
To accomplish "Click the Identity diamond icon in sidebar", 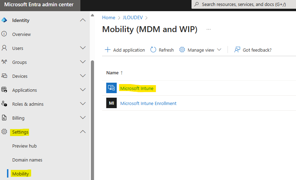I will (4, 20).
